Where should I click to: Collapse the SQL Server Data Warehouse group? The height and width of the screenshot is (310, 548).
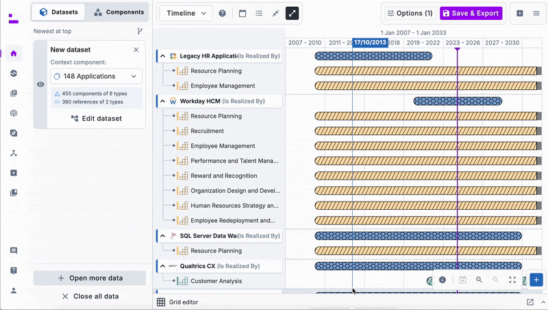(162, 236)
